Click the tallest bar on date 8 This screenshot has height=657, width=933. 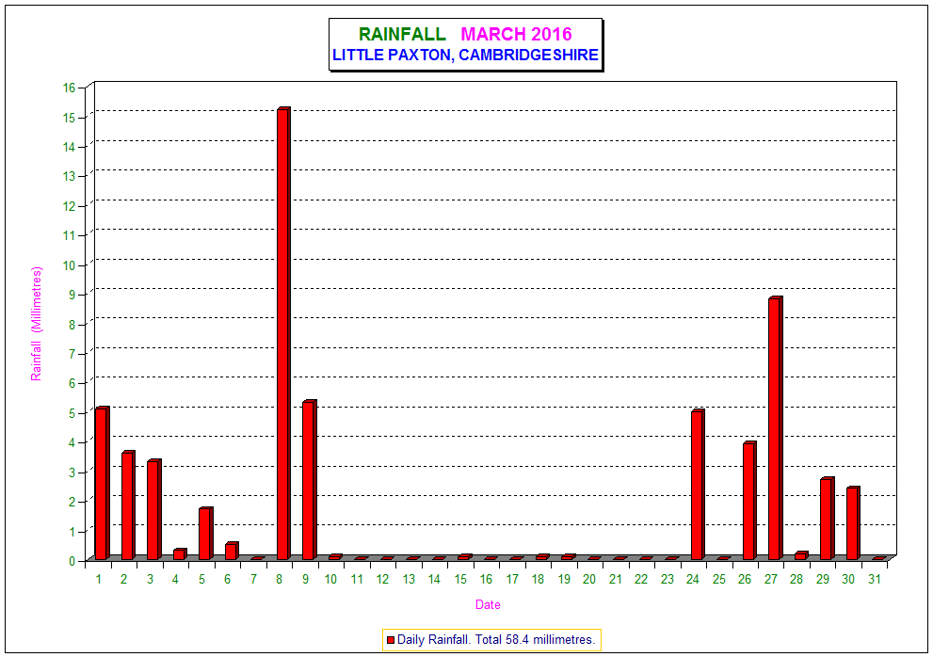[283, 333]
